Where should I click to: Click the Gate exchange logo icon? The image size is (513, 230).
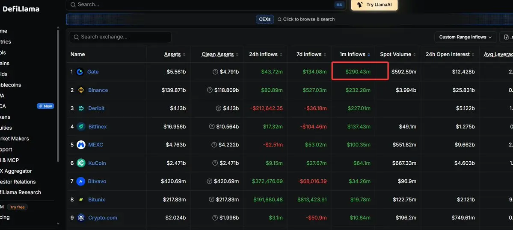click(x=80, y=72)
